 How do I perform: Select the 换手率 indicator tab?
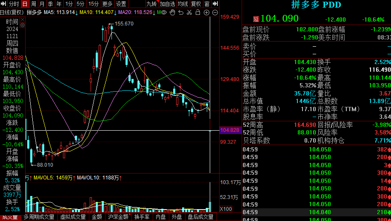[142, 217]
